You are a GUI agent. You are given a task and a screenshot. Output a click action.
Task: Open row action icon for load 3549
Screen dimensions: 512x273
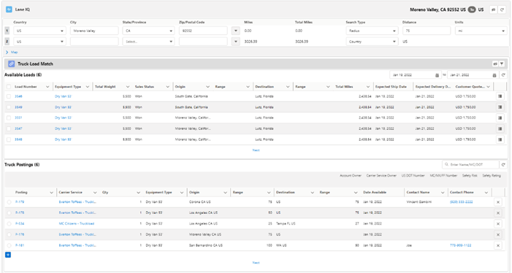[x=500, y=107]
